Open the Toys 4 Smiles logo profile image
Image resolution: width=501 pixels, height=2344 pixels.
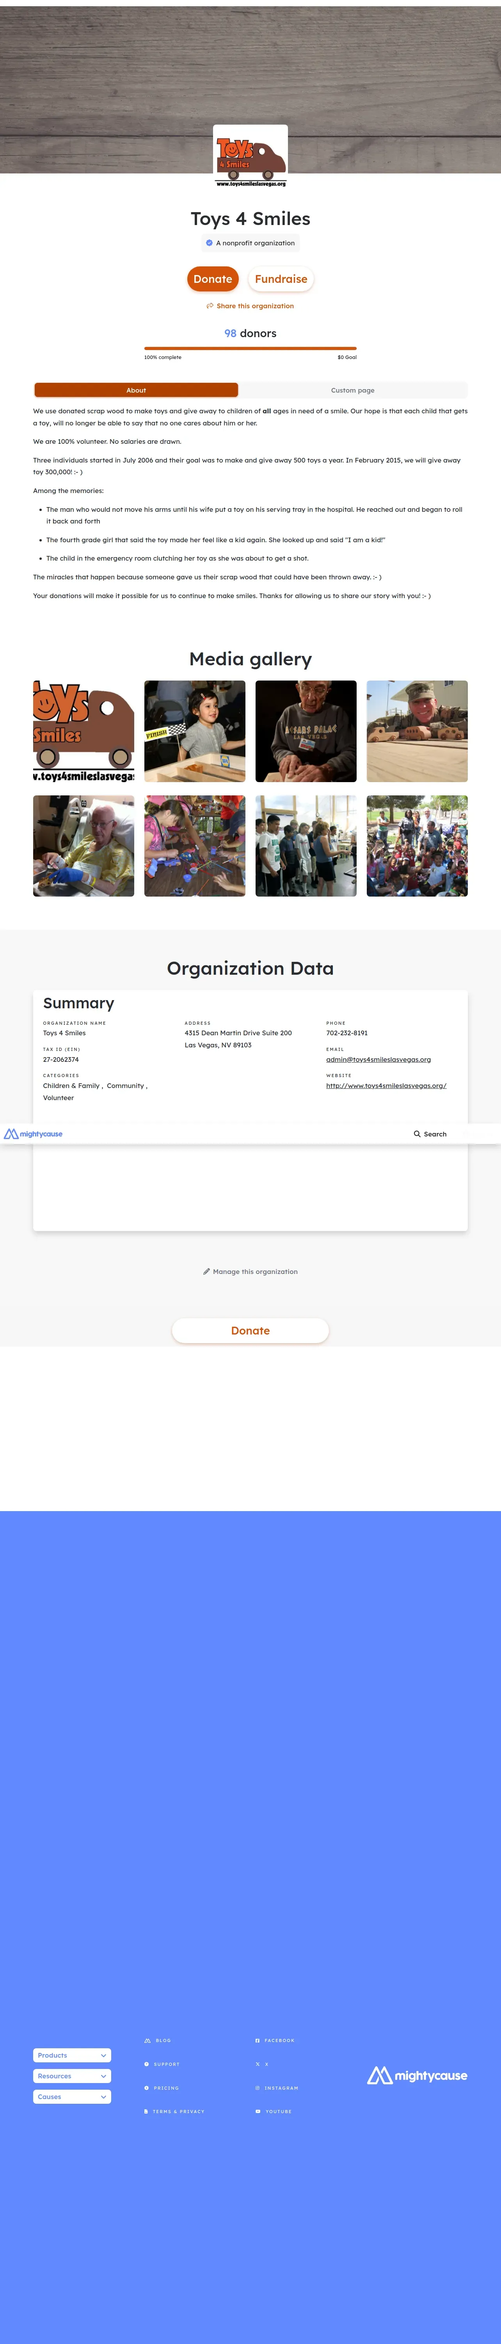click(250, 157)
